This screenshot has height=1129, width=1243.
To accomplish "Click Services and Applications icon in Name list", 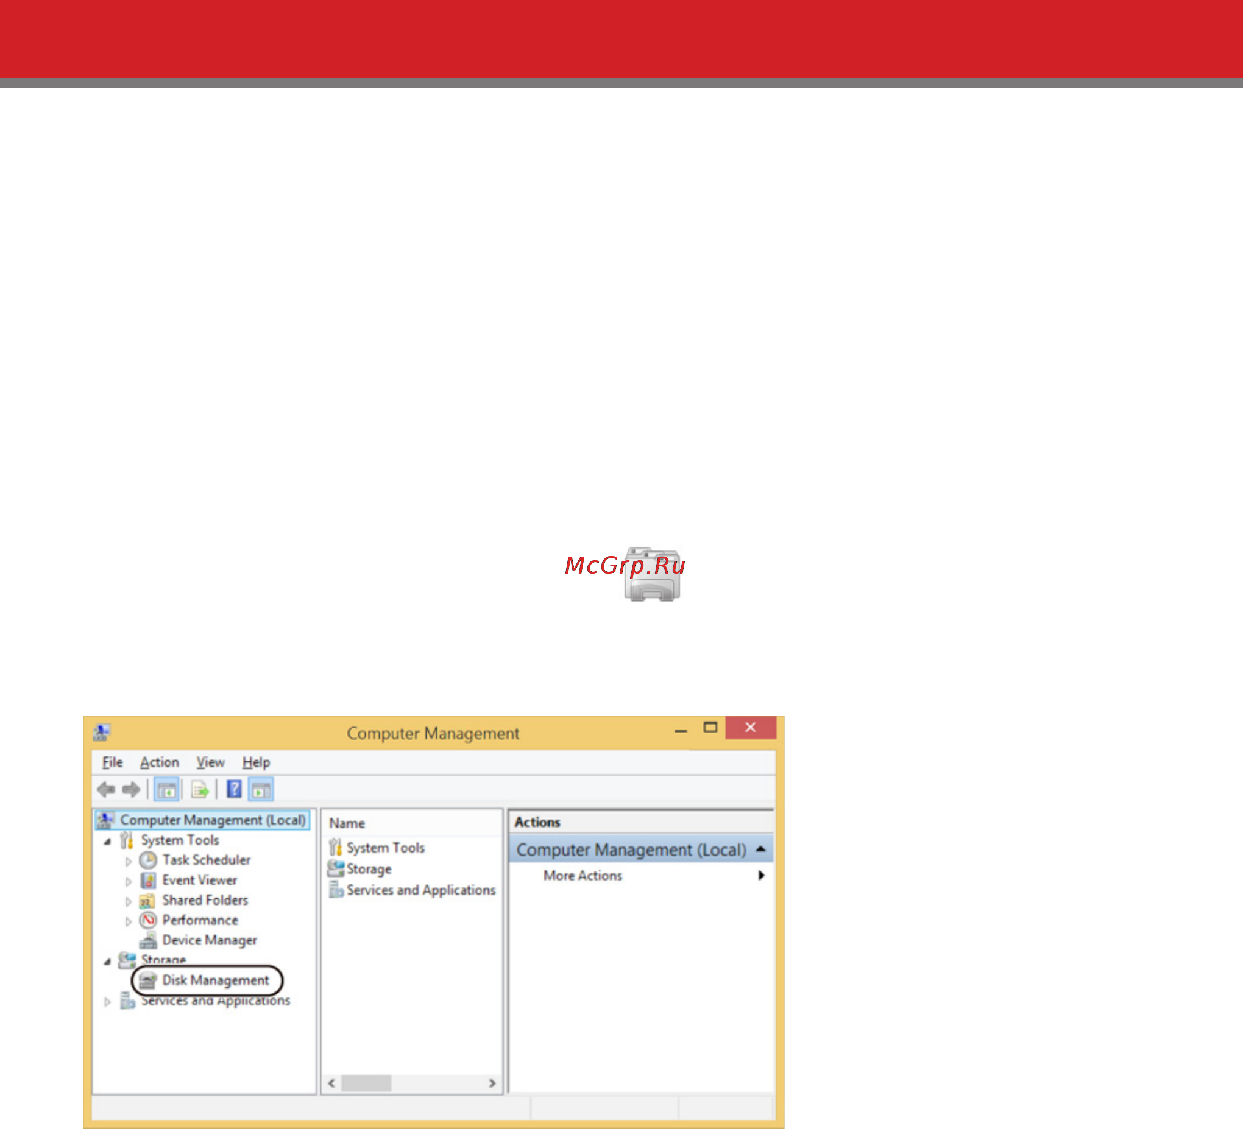I will (336, 890).
